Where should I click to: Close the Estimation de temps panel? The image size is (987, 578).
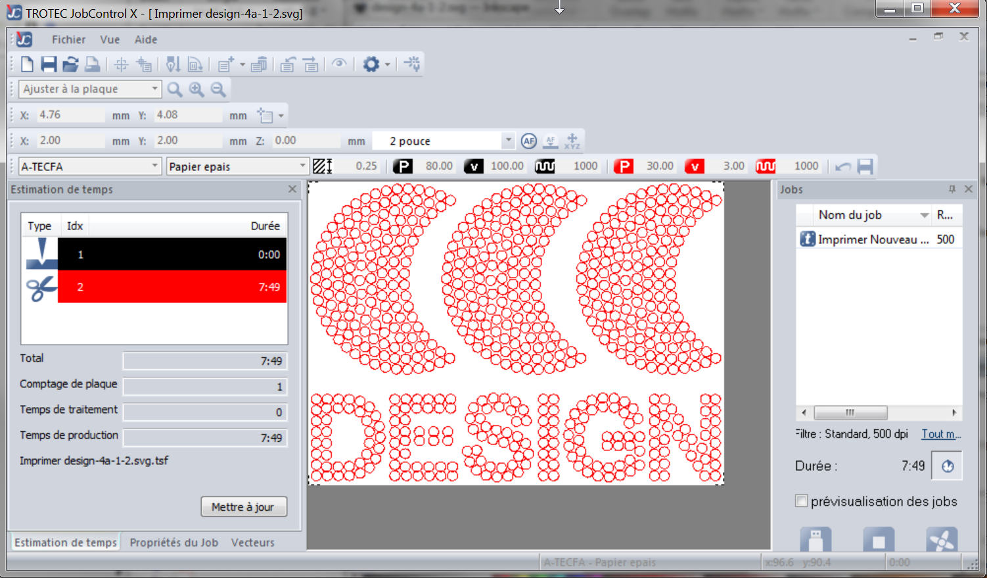pyautogui.click(x=292, y=189)
